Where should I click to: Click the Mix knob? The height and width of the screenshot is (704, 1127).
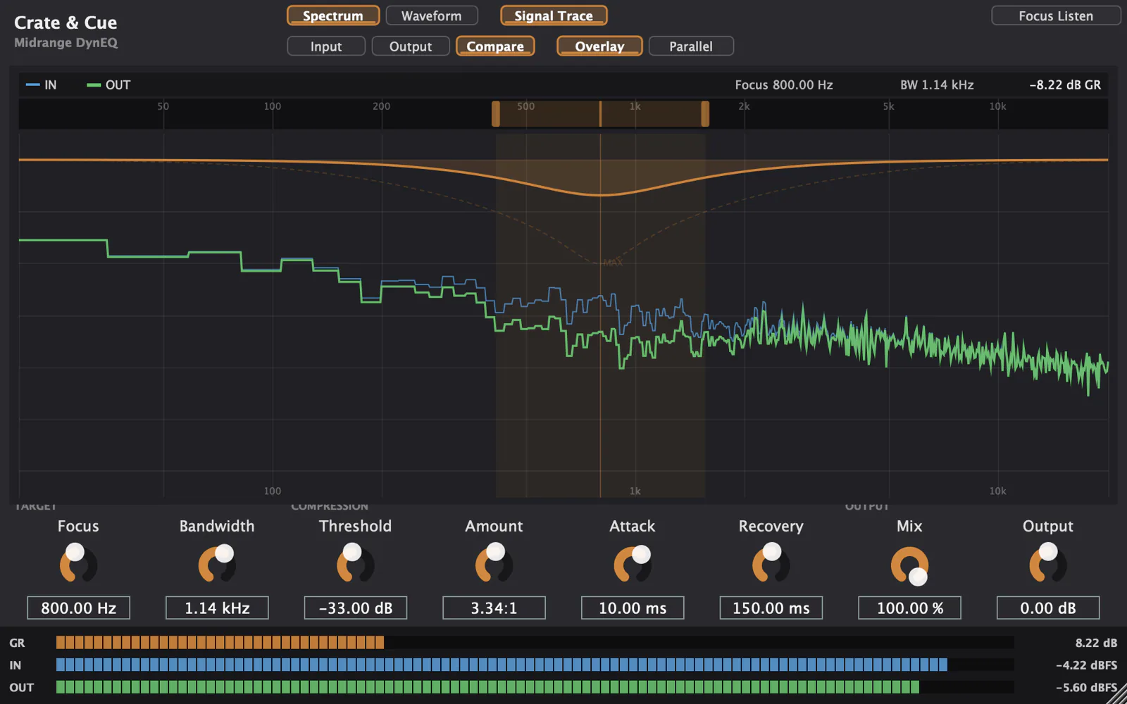coord(909,565)
